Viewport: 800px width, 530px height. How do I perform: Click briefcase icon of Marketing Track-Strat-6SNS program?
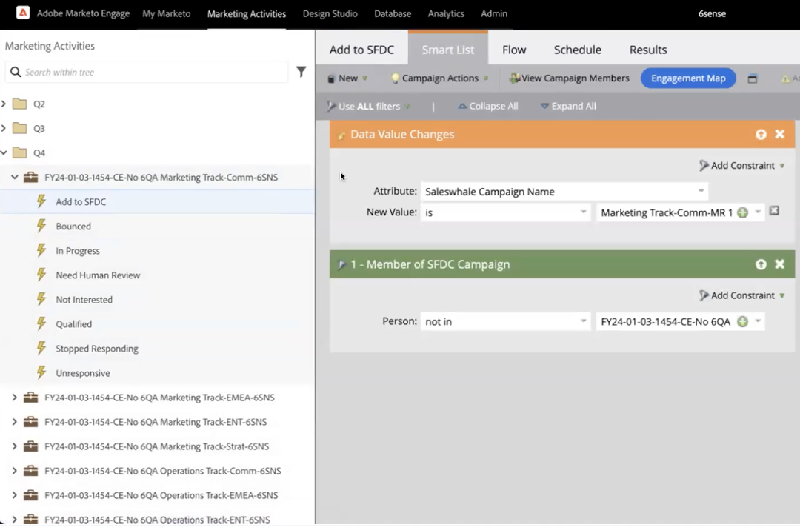30,446
